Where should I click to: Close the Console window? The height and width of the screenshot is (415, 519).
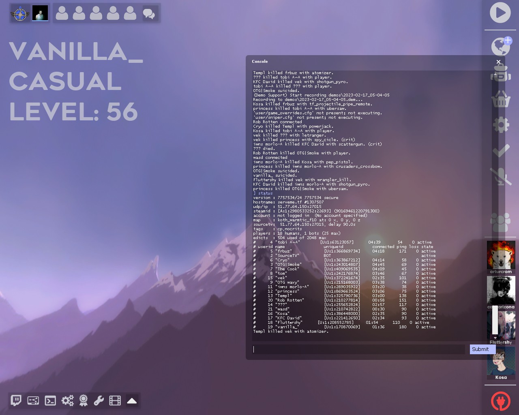click(498, 62)
